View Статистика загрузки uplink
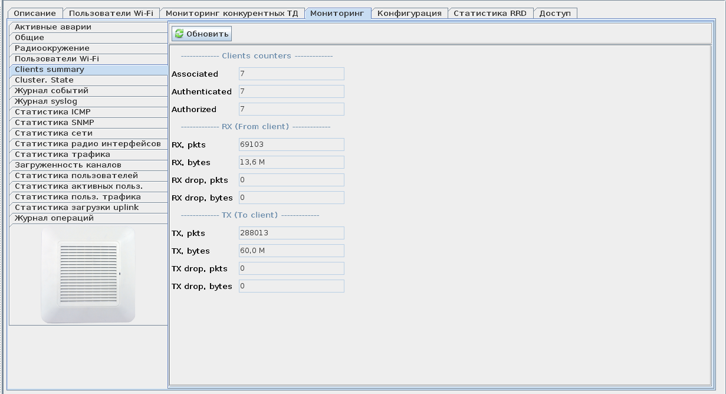The width and height of the screenshot is (726, 394). [88, 208]
